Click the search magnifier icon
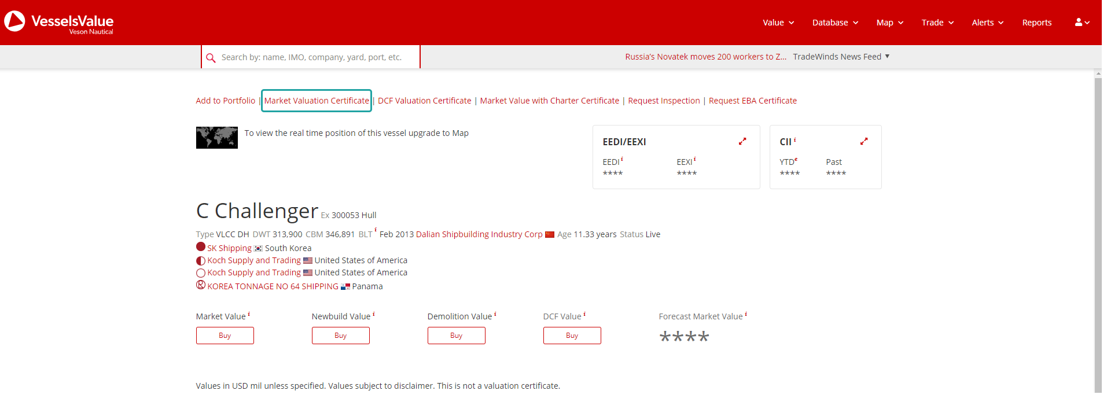Viewport: 1107px width, 409px height. [211, 58]
